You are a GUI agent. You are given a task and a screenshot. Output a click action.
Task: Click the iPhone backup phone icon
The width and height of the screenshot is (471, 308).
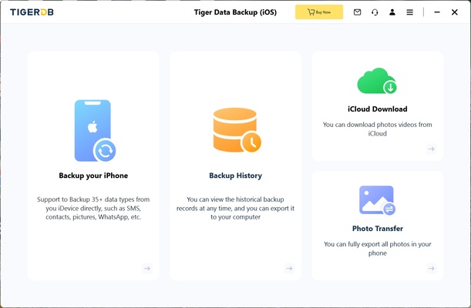(x=95, y=131)
